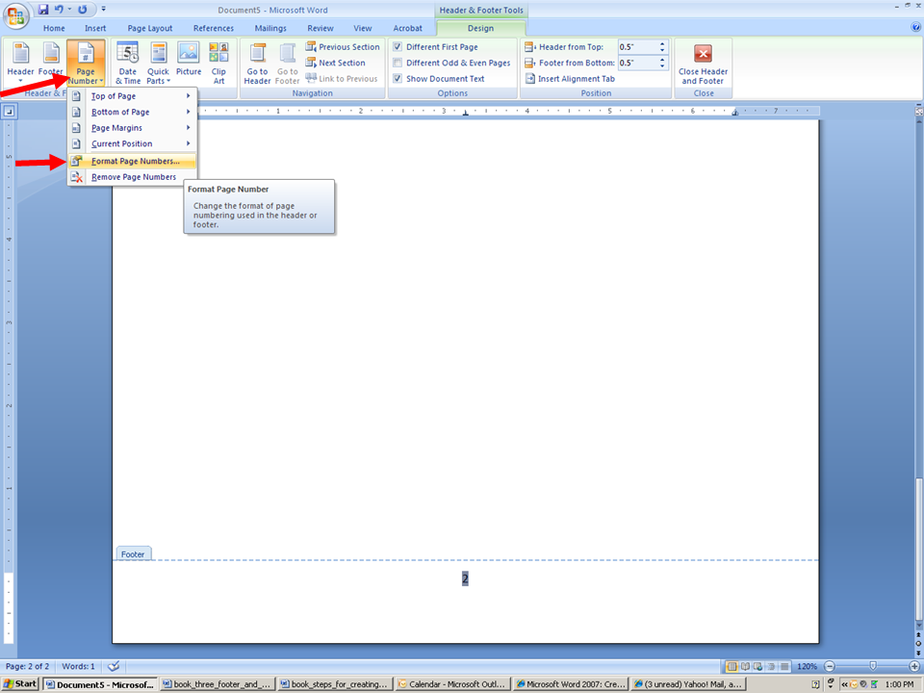
Task: Switch to Yahoo! Mail taskbar item
Action: coord(687,684)
